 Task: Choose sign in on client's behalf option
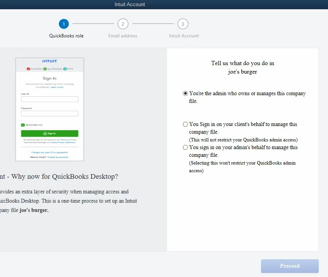[x=185, y=124]
